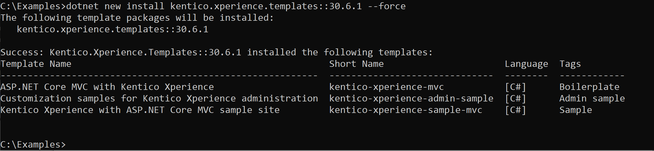The width and height of the screenshot is (654, 151).
Task: Select "ASP.NET Core MVC with Kentico Xperience" template name
Action: coord(107,87)
